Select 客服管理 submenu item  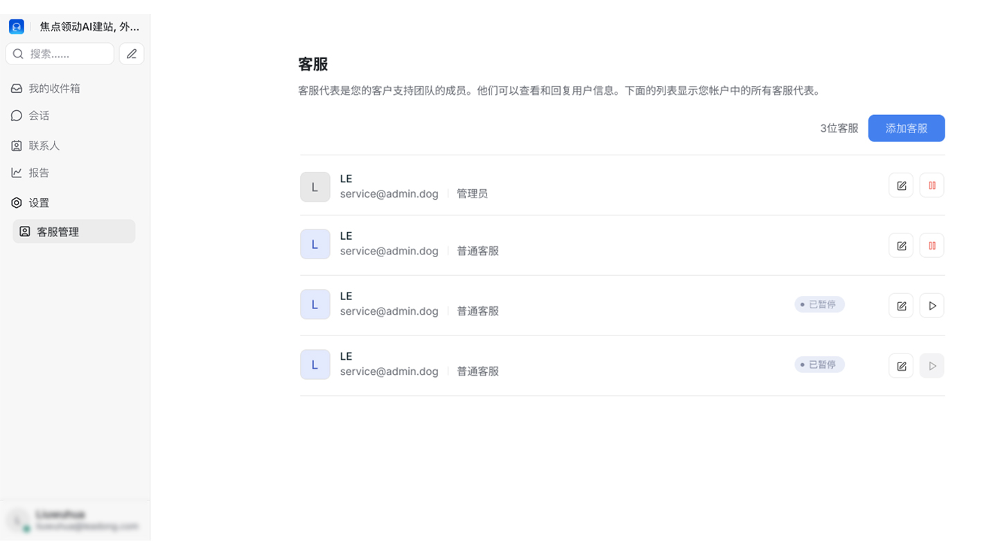point(74,231)
